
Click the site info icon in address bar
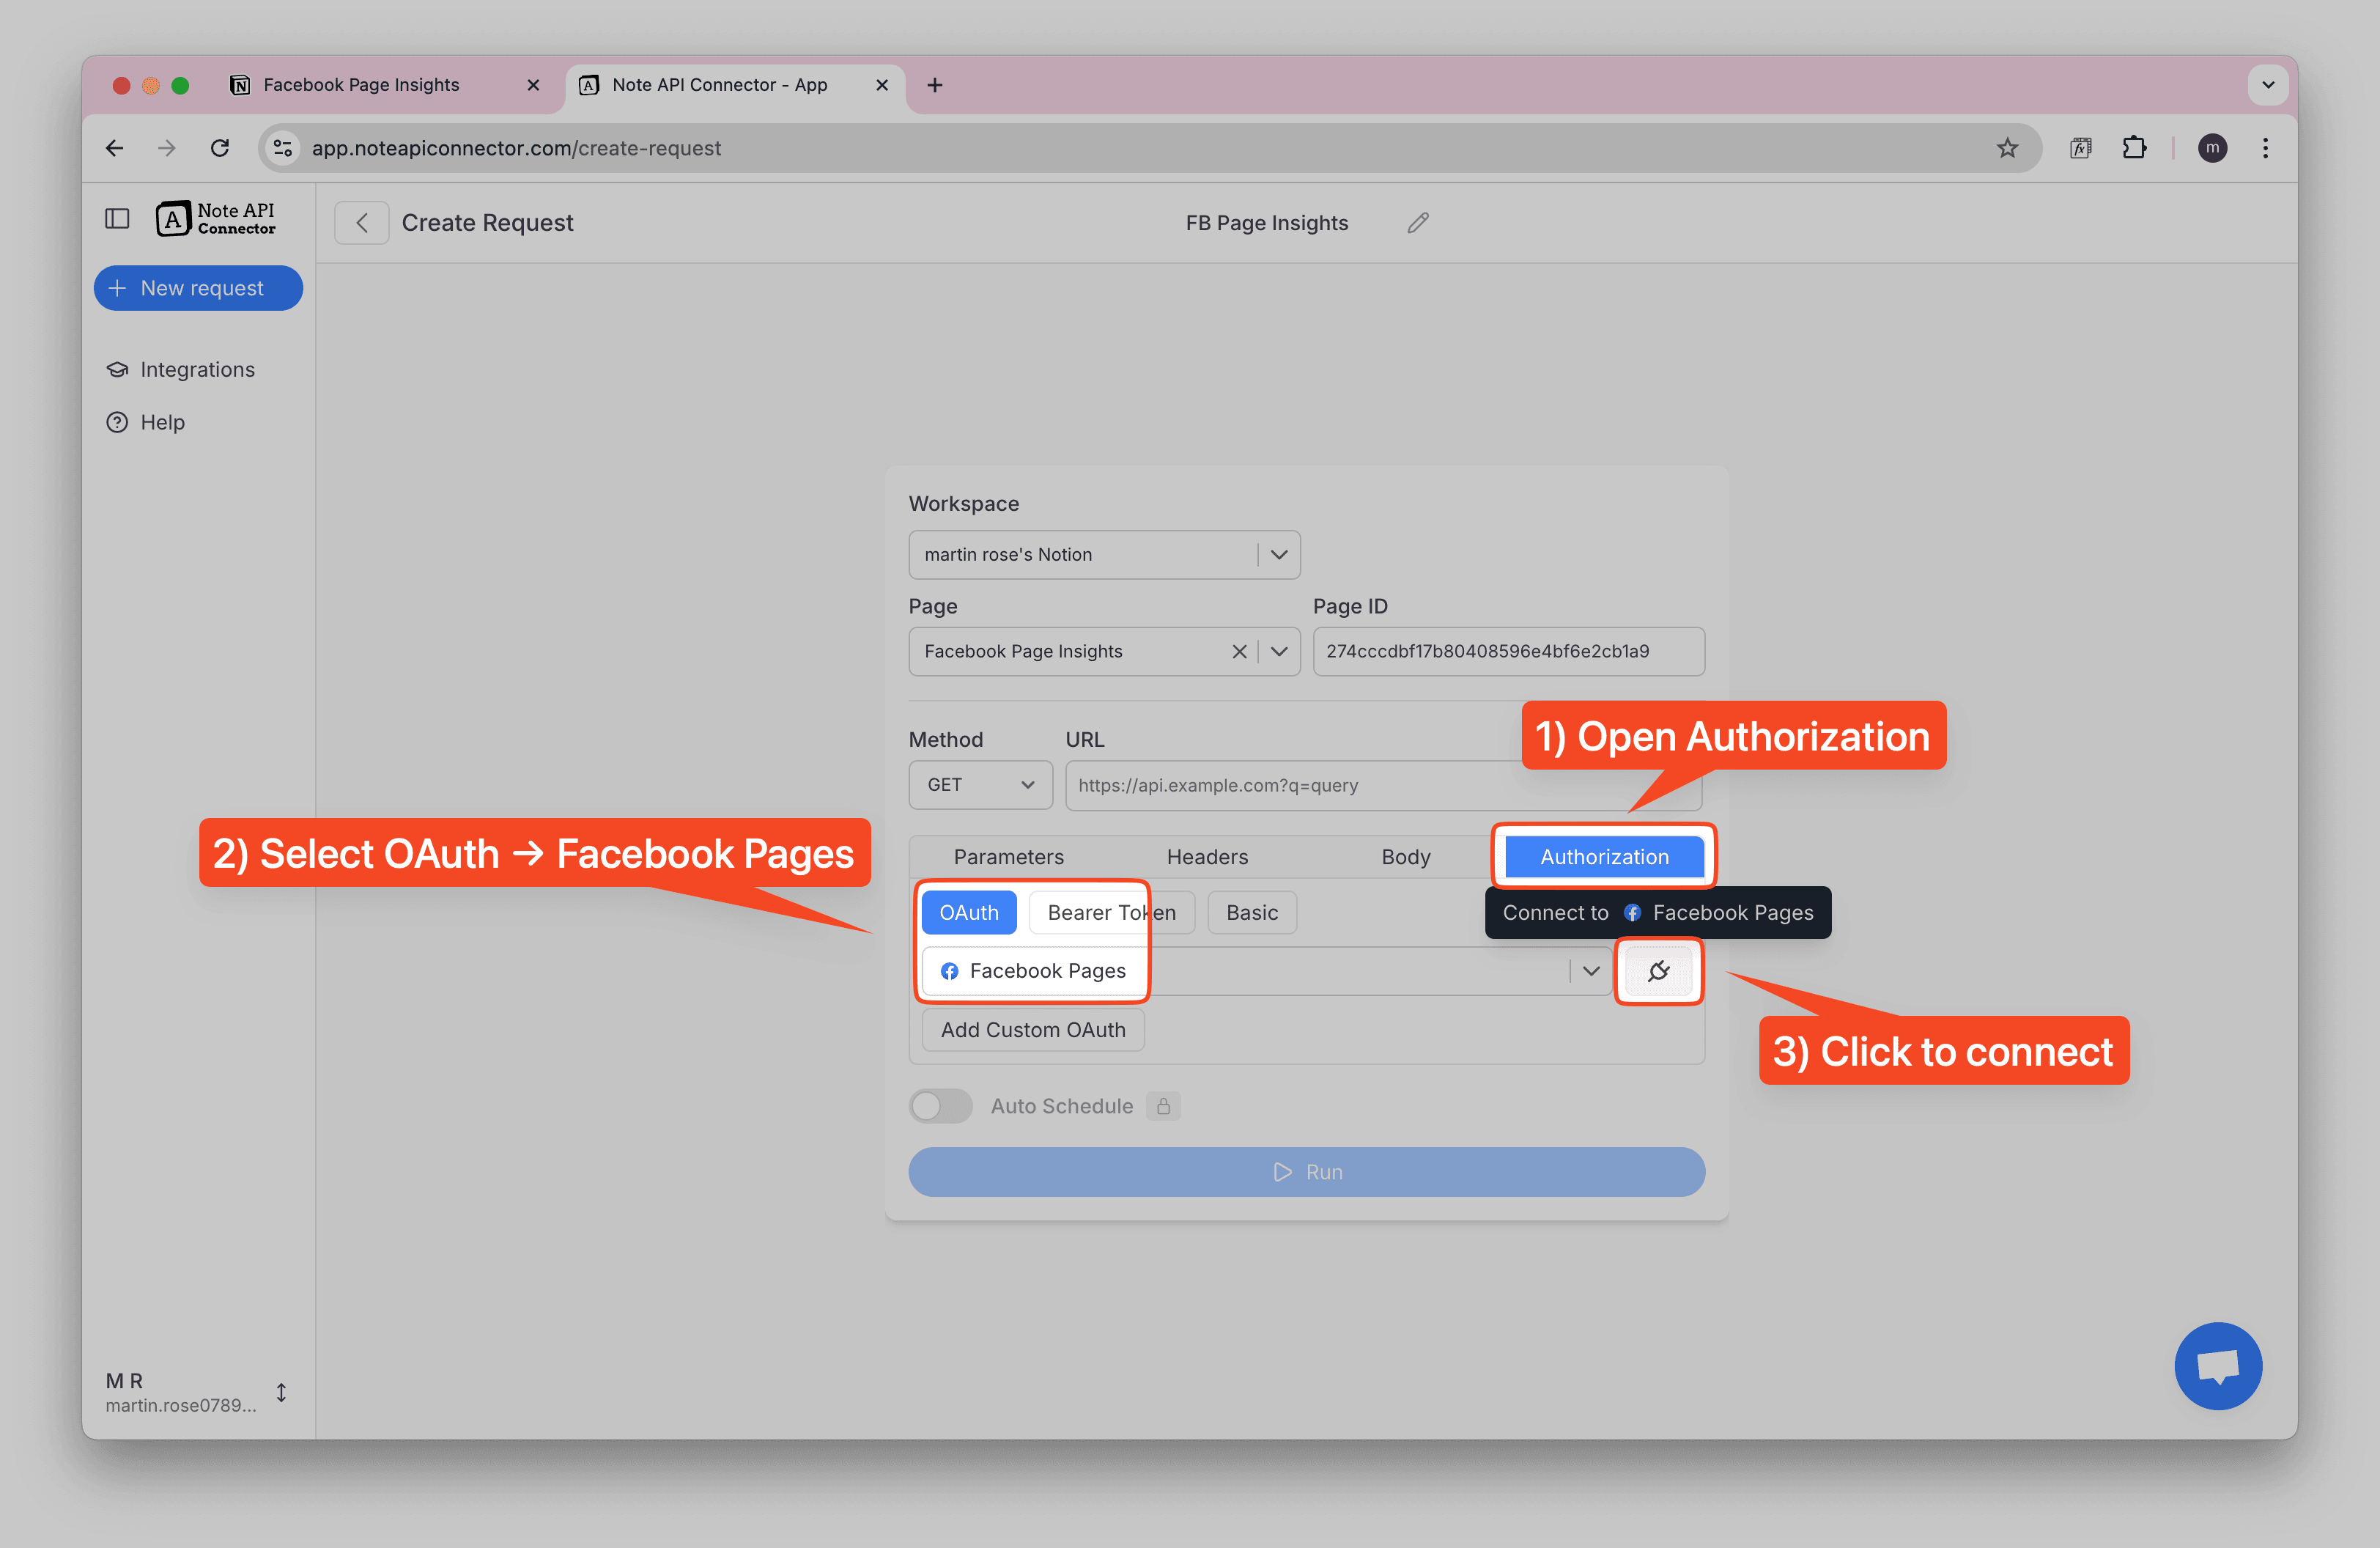(284, 148)
